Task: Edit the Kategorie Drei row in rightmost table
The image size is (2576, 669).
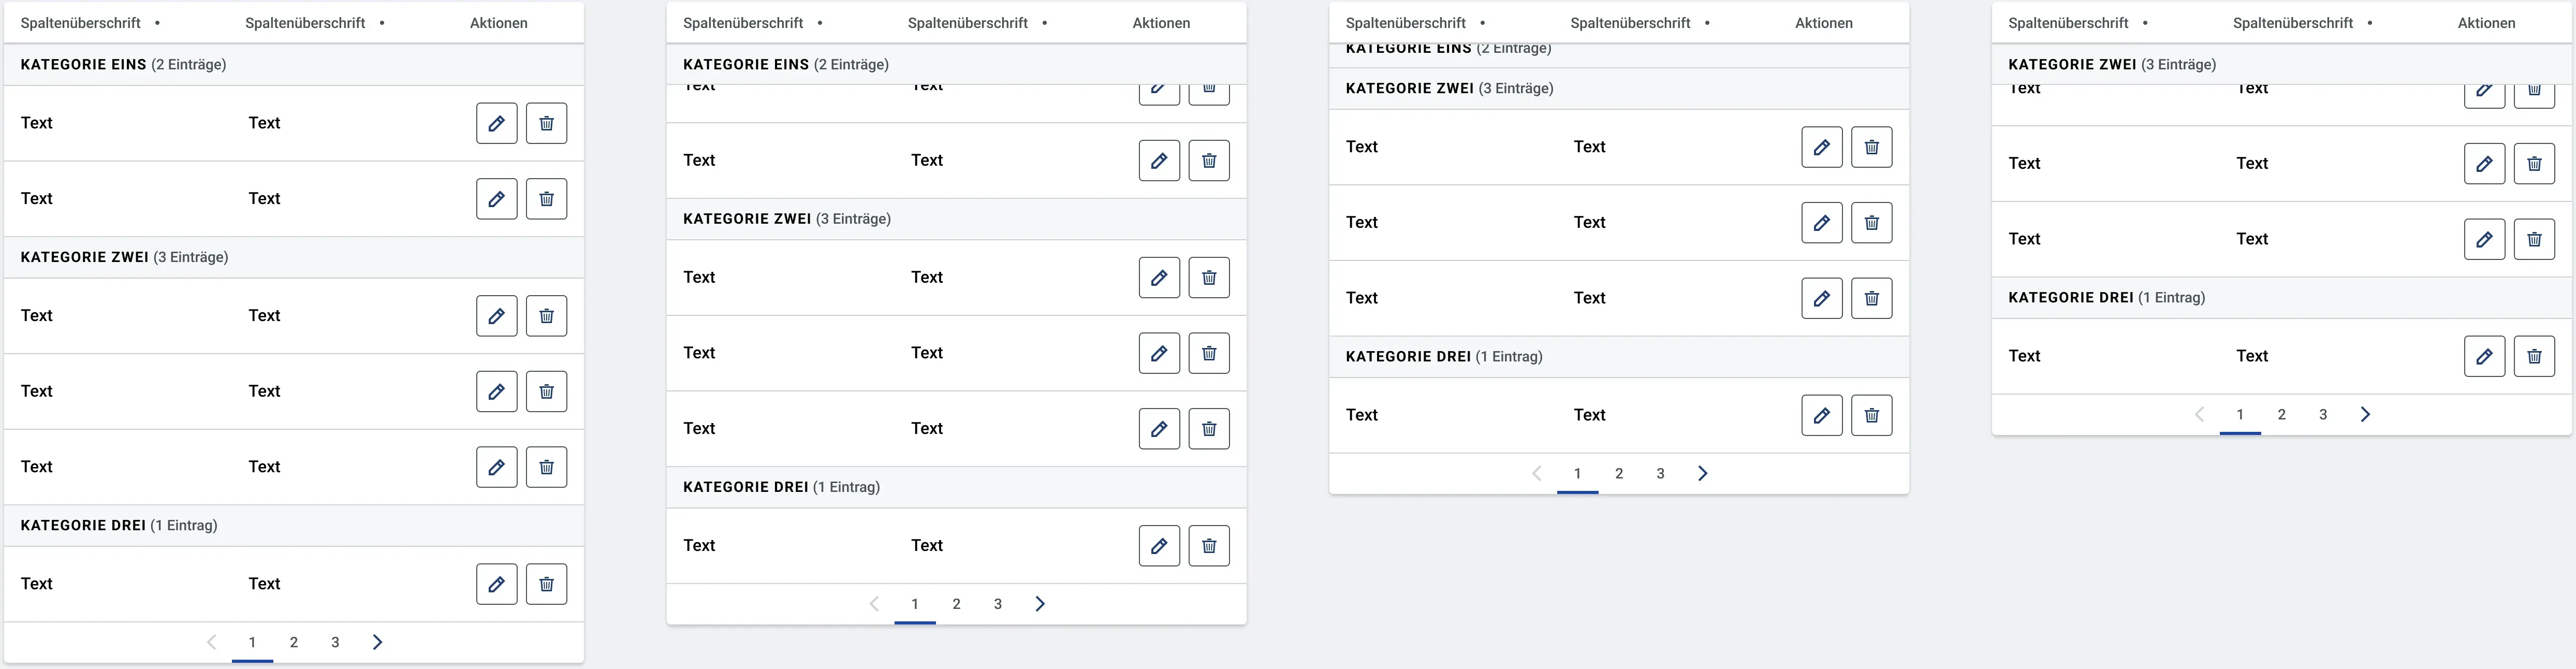Action: [2485, 356]
